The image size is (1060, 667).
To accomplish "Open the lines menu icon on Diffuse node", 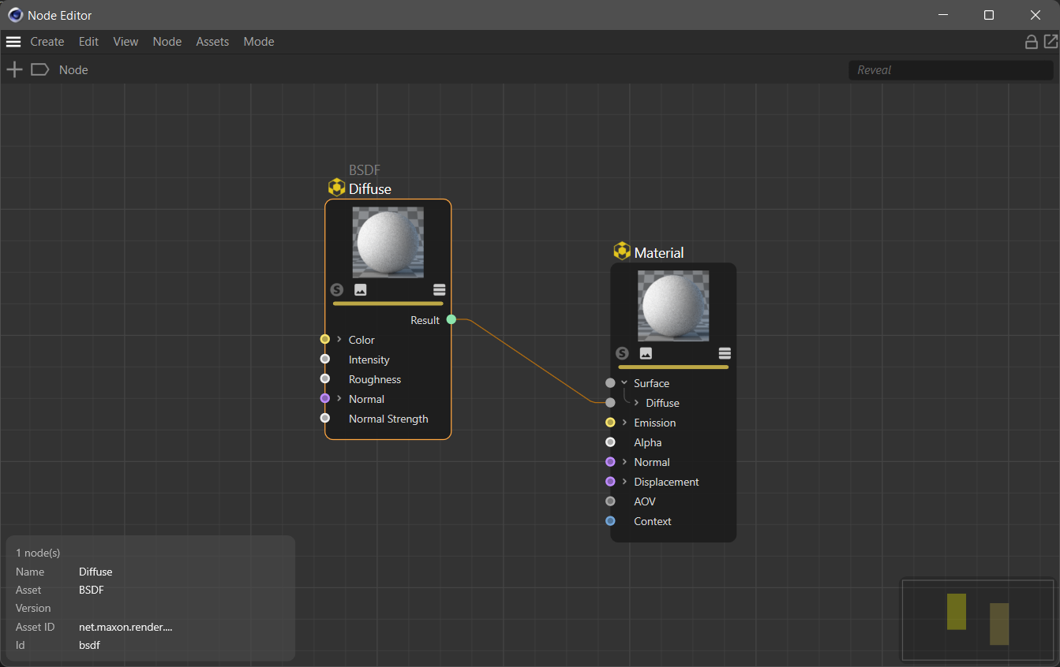I will [x=440, y=290].
